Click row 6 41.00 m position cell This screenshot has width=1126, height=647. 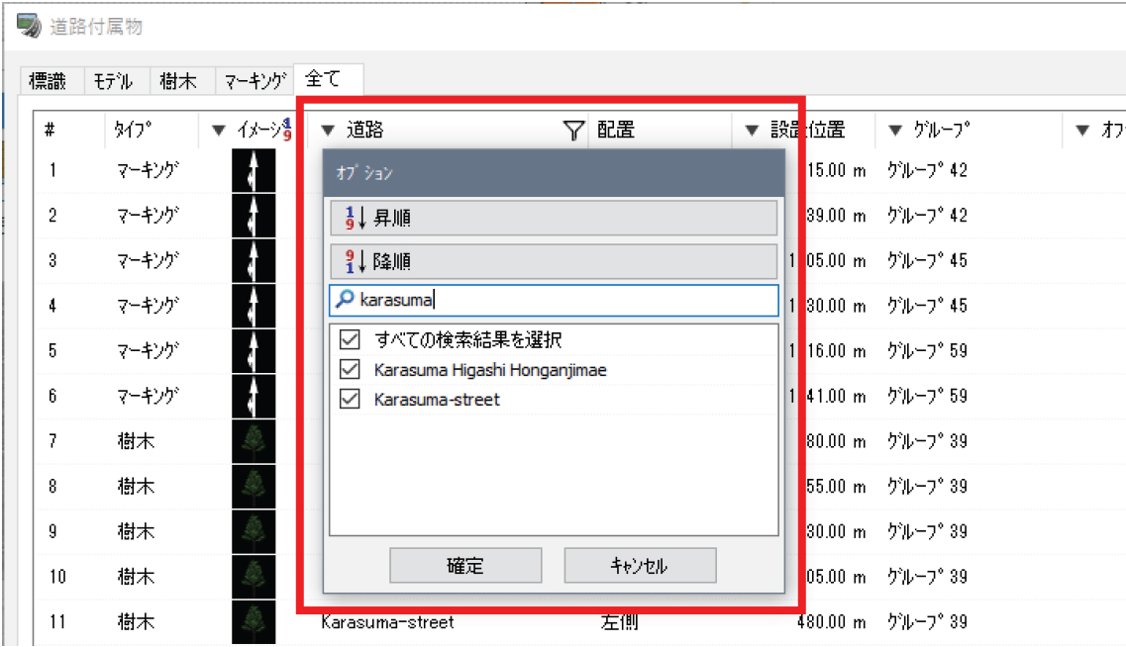point(836,397)
